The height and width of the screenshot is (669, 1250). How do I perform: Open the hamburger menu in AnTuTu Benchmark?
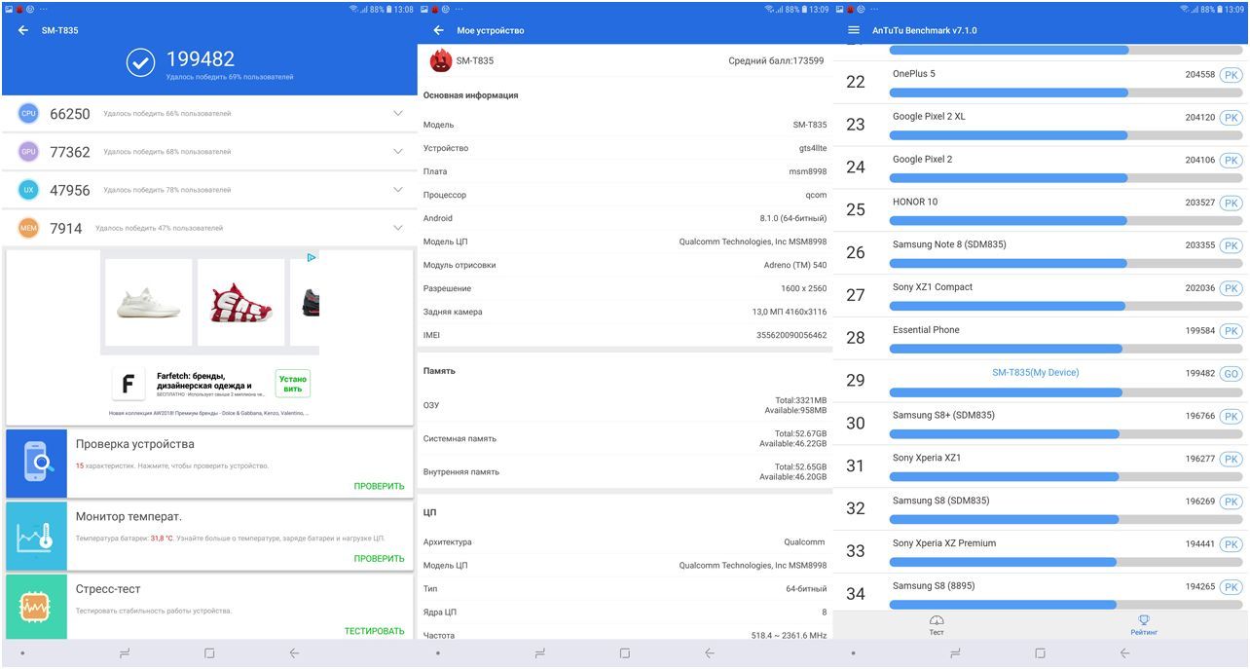coord(852,30)
